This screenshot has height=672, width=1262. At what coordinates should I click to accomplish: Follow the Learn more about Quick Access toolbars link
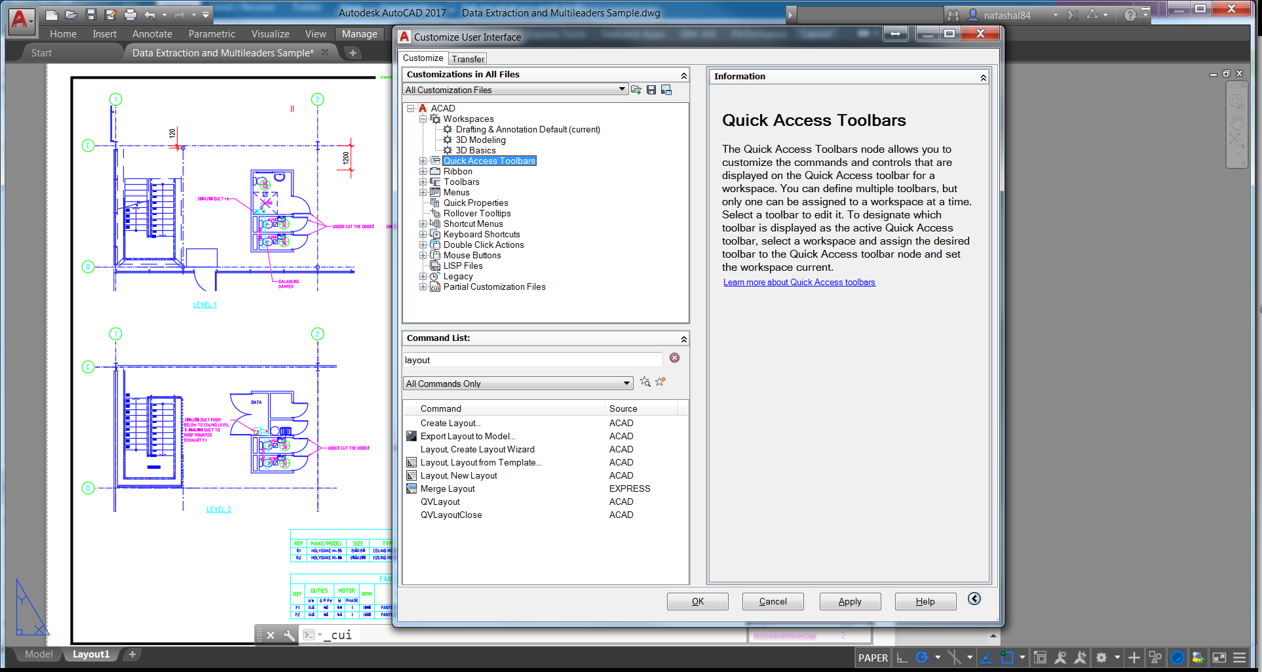point(799,282)
